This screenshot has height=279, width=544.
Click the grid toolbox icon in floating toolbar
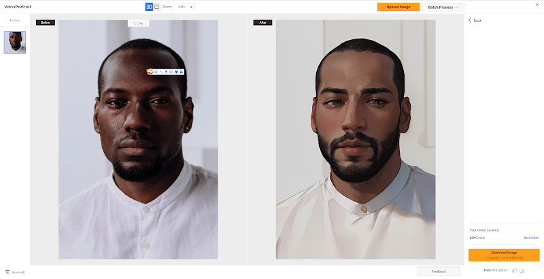click(182, 72)
